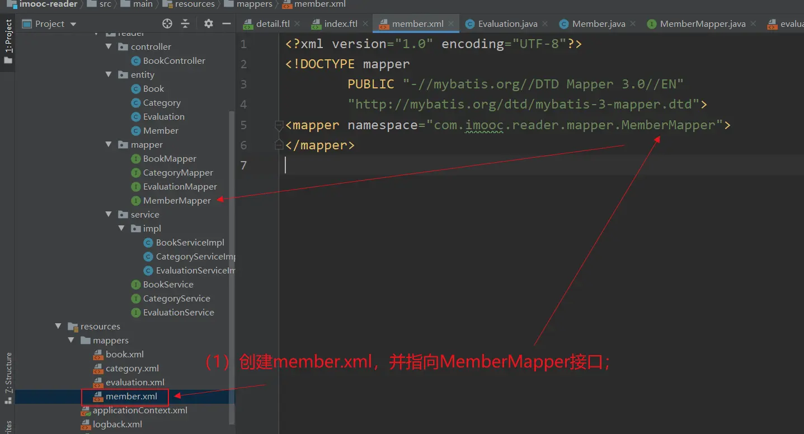
Task: Click the fold icon beside mapper tag
Action: [x=279, y=125]
